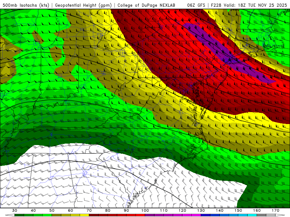This screenshot has height=217, width=290.
Task: Click the 30 value on the color scale
Action: click(14, 210)
